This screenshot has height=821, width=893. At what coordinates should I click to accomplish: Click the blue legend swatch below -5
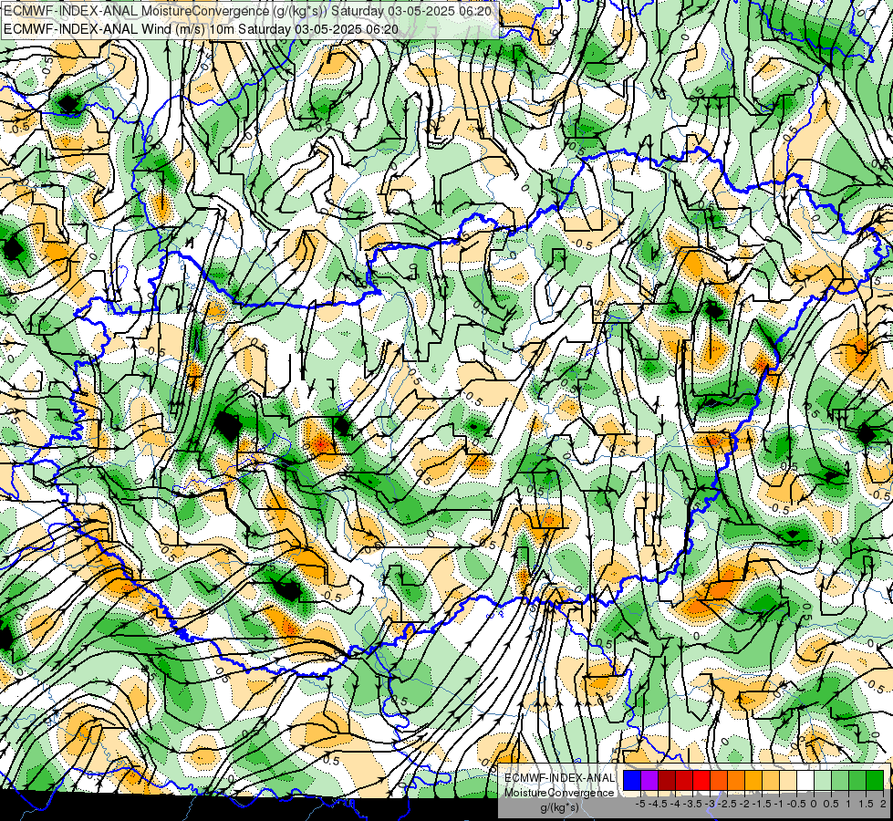click(632, 781)
